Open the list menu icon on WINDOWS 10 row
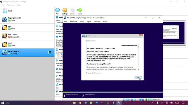The width and height of the screenshot is (188, 105). point(50,52)
